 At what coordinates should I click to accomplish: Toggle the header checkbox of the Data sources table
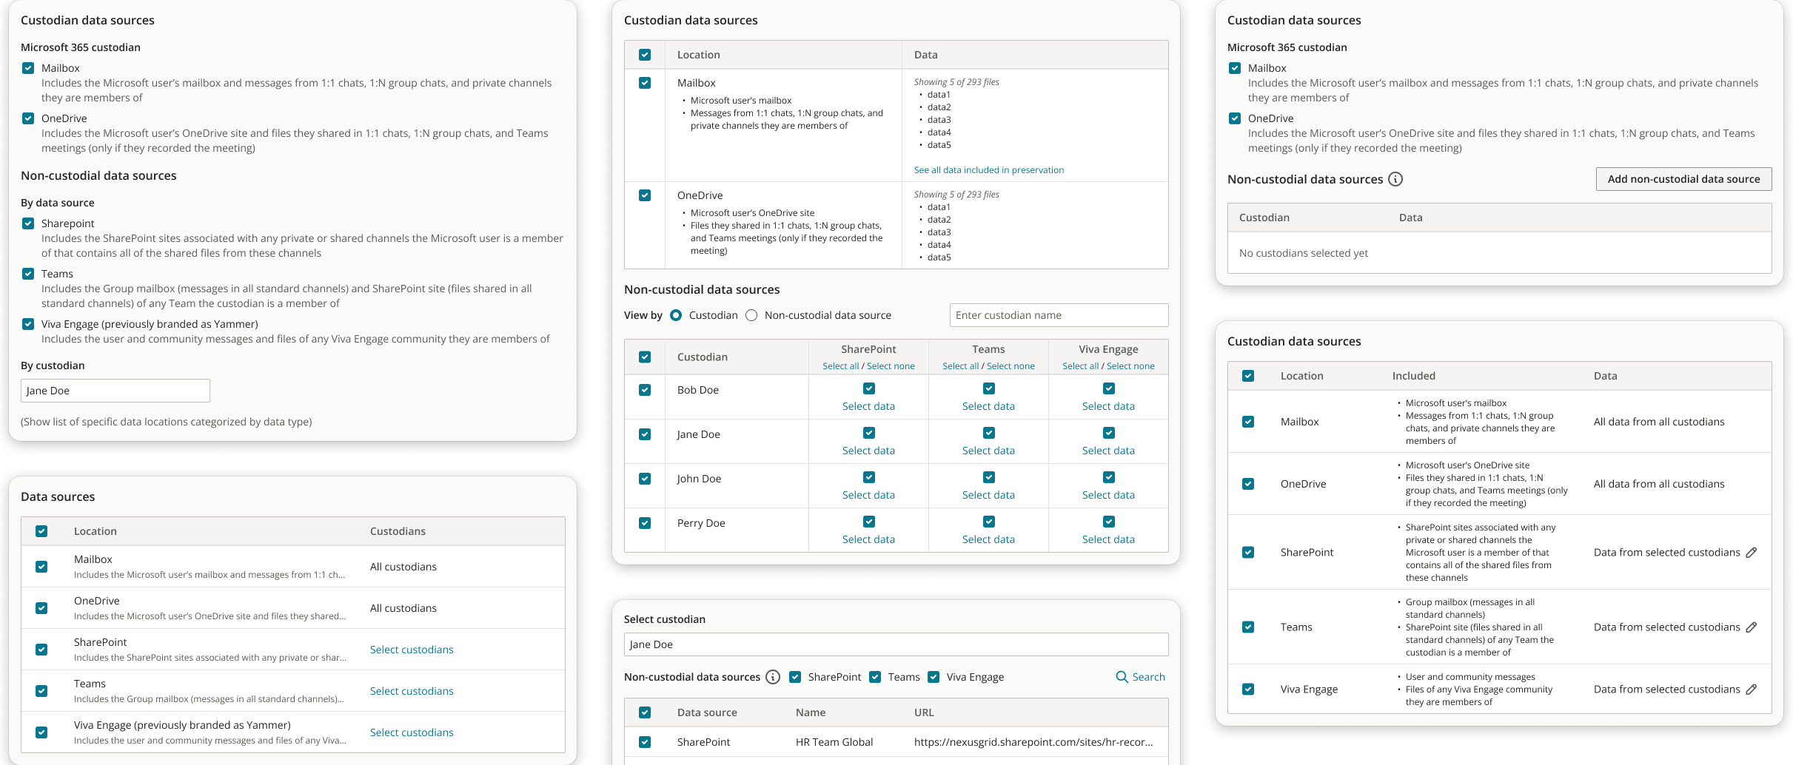point(42,531)
